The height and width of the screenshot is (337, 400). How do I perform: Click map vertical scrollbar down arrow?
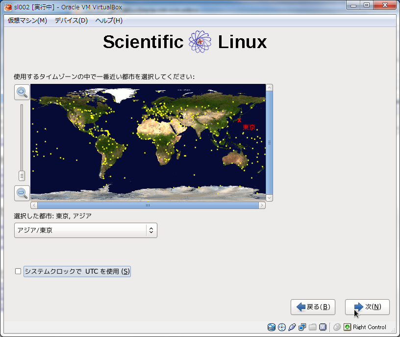point(270,198)
